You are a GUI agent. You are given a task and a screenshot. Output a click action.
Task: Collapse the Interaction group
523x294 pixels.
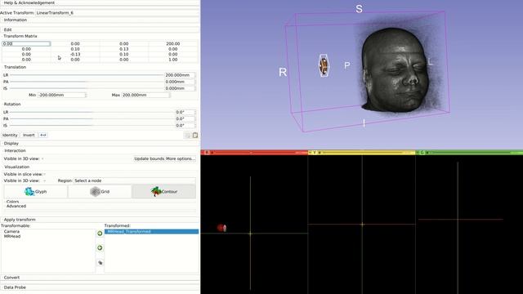[15, 150]
